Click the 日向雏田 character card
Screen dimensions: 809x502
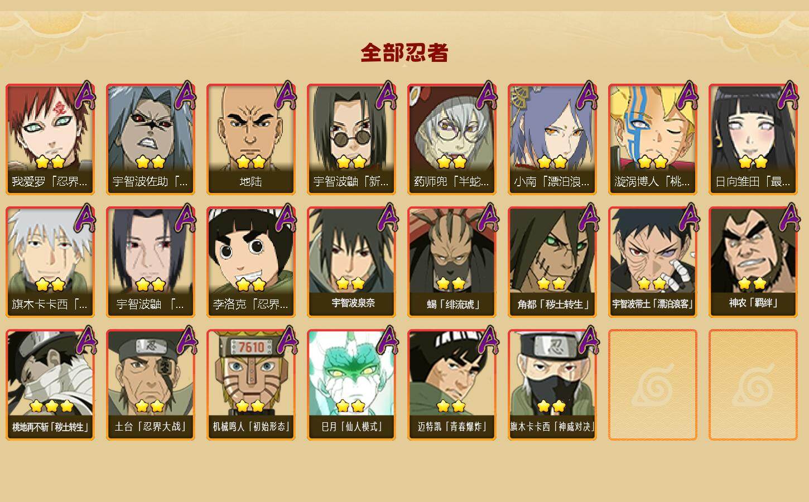[753, 139]
